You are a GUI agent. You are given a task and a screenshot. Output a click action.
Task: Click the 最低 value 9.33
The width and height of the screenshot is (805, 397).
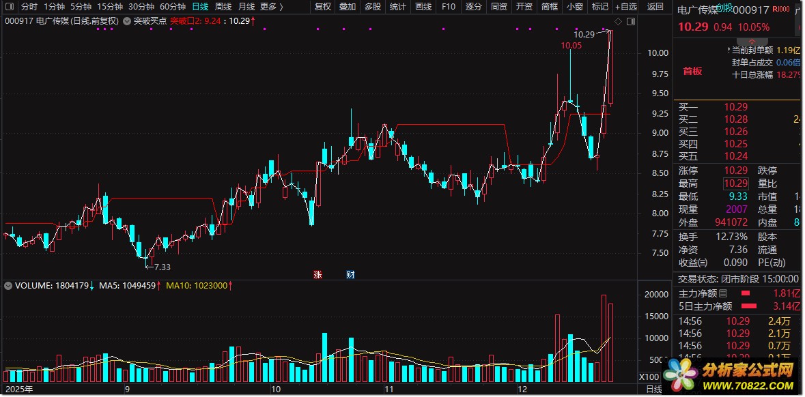click(738, 196)
